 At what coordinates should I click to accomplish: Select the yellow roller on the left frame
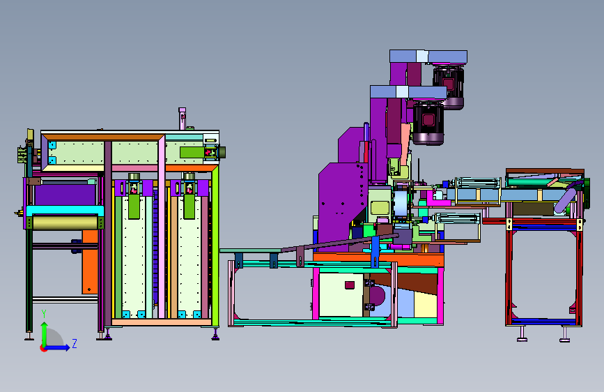[65, 223]
